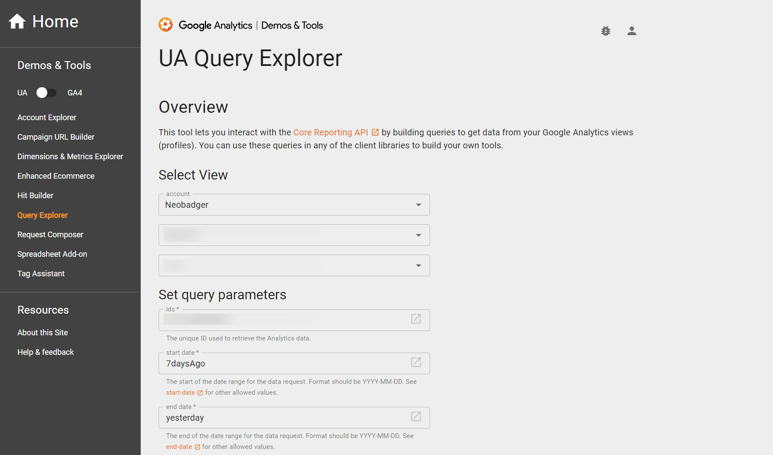Click the external link icon beside end date

(x=416, y=416)
